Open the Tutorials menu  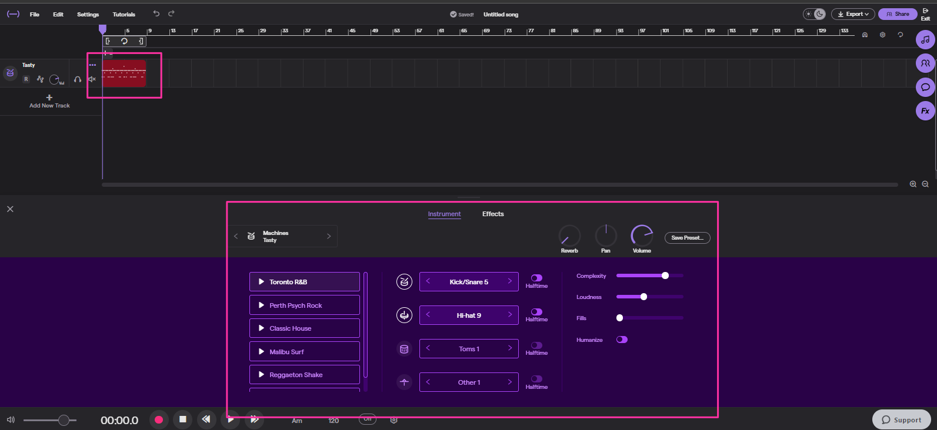click(x=124, y=14)
